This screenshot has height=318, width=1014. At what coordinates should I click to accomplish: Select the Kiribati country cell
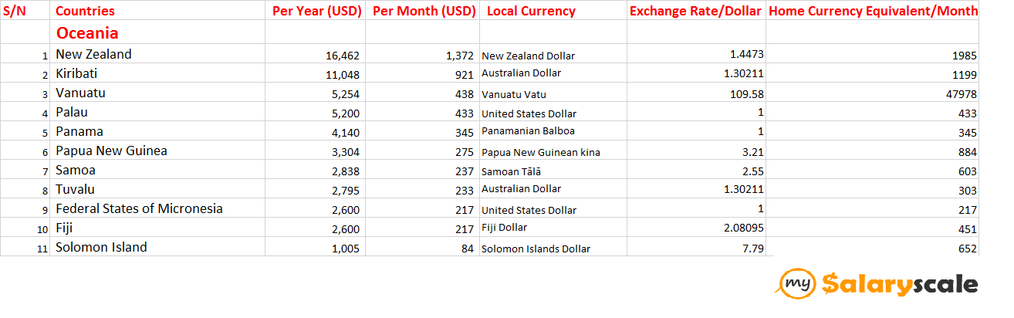click(x=76, y=73)
